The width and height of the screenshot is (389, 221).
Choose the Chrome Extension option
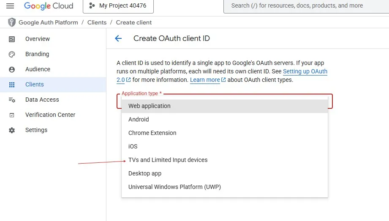point(152,133)
